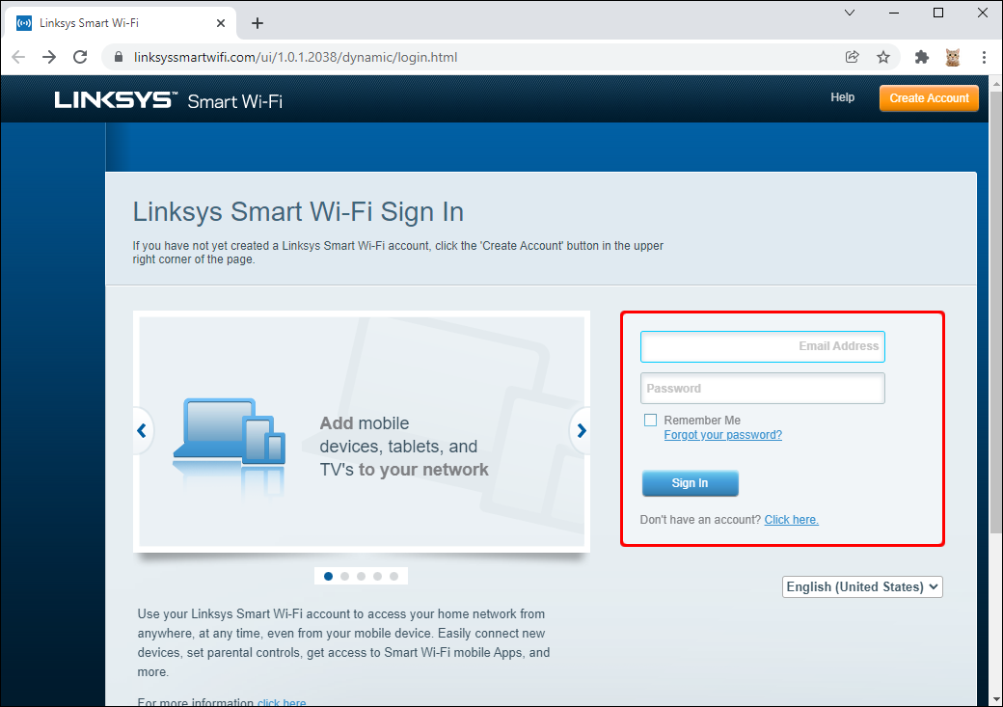Click the Wi-Fi favicon on the tab
Image resolution: width=1003 pixels, height=707 pixels.
(x=24, y=23)
